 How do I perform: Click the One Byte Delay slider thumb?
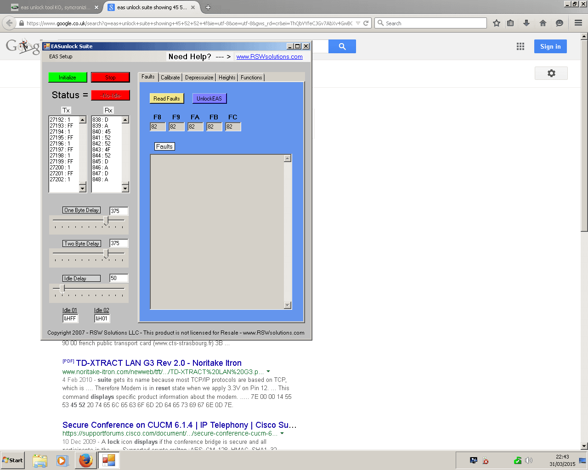point(106,221)
